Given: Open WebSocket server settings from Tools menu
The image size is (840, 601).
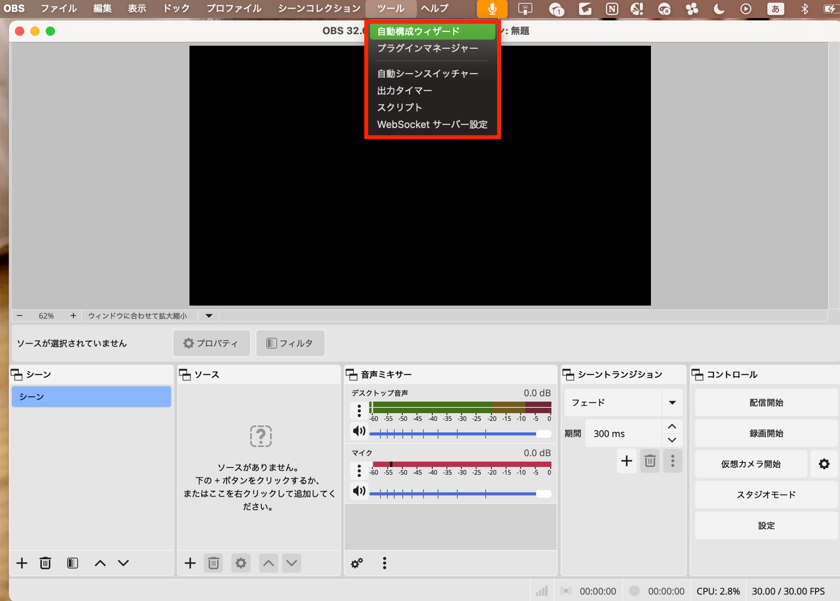Looking at the screenshot, I should pos(432,124).
